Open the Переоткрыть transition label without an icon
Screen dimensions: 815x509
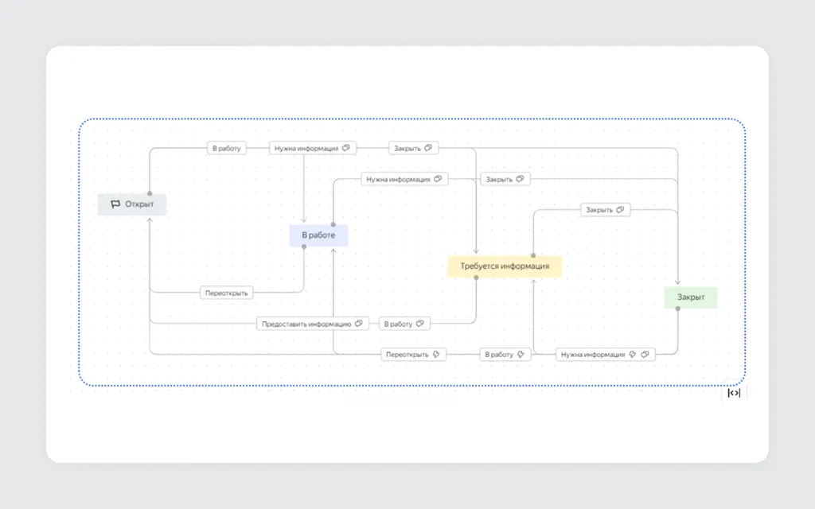(227, 293)
